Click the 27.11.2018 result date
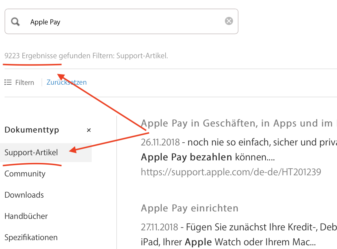Viewport: 337px width, 249px height. pos(159,227)
